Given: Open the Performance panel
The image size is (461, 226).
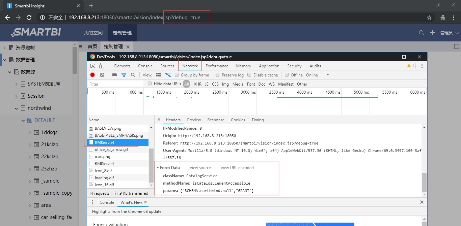Looking at the screenshot, I should 217,66.
